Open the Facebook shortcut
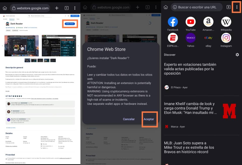This screenshot has height=165, width=242. point(173,24)
